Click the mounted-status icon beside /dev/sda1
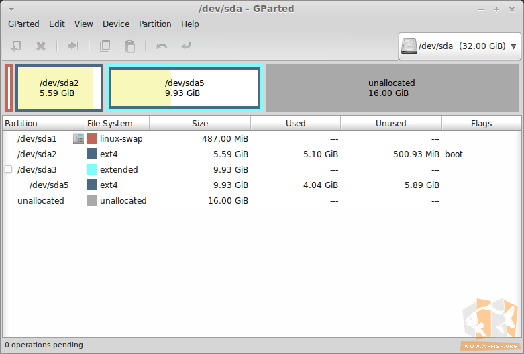Screen dimensions: 524x354 click(78, 138)
